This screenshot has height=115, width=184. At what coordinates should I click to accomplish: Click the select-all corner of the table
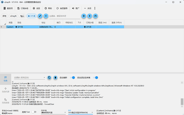3,23
